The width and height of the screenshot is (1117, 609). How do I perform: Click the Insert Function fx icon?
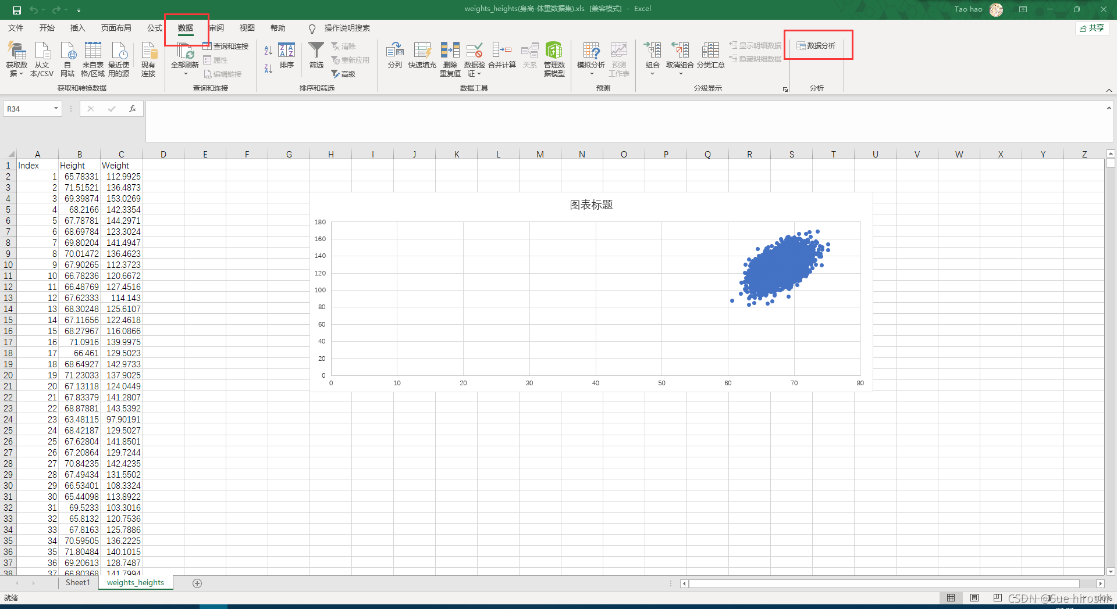133,109
